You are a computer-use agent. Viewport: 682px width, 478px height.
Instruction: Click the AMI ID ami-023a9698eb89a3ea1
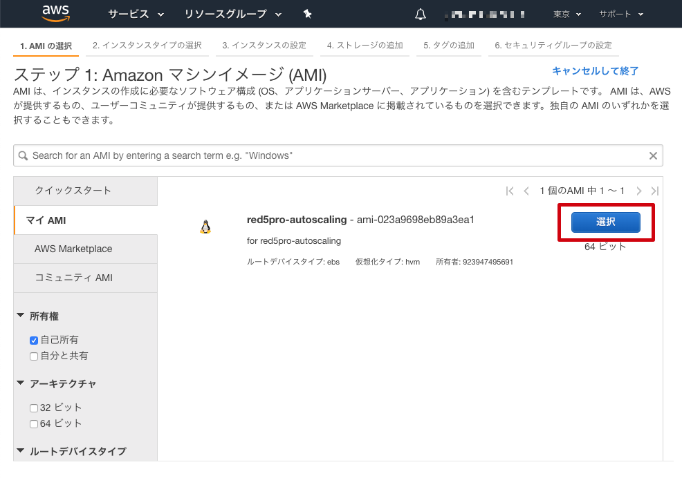pos(416,220)
